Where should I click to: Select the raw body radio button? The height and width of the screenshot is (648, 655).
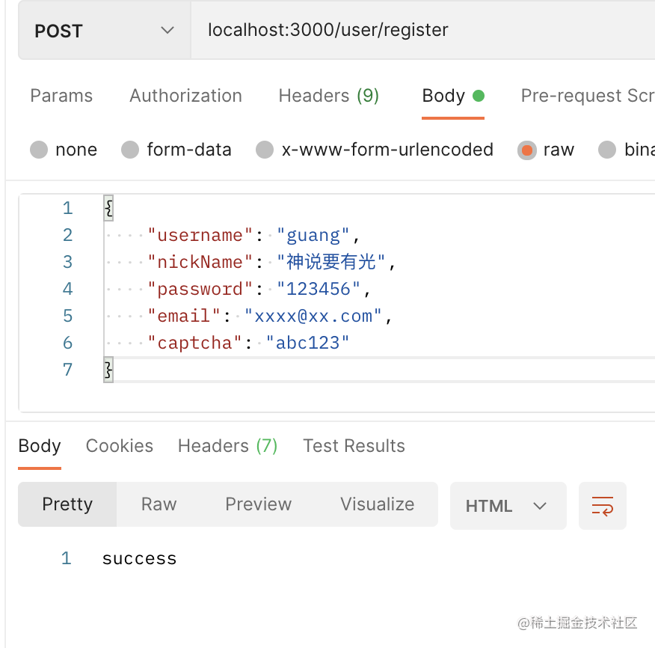(x=527, y=150)
